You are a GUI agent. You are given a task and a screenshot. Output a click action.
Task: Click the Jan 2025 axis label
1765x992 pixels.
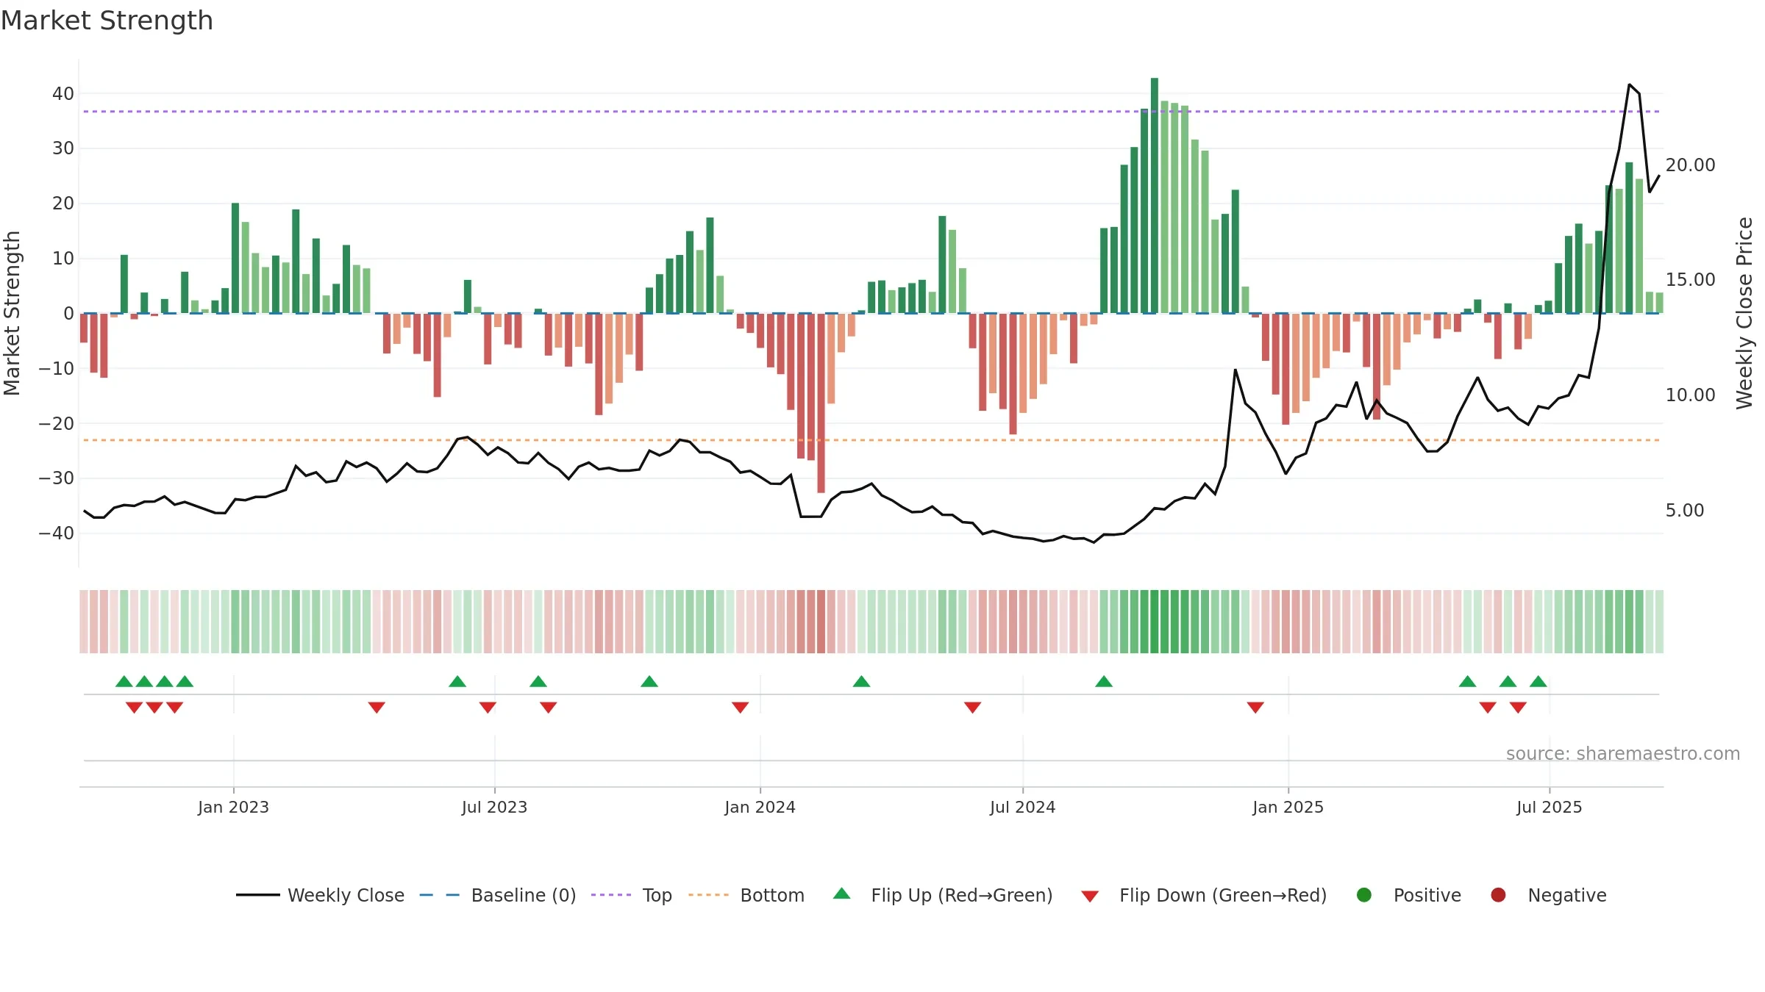(1288, 808)
